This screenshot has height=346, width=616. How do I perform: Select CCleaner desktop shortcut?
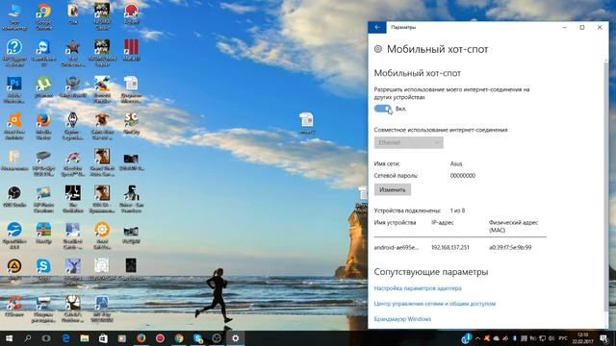pyautogui.click(x=14, y=306)
